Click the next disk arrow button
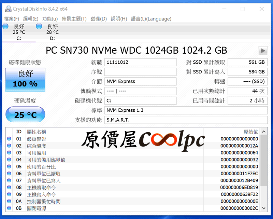This screenshot has height=219, width=273. 263,51
